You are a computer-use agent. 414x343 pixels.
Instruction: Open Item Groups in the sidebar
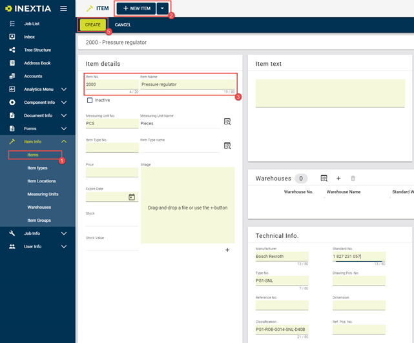click(39, 220)
